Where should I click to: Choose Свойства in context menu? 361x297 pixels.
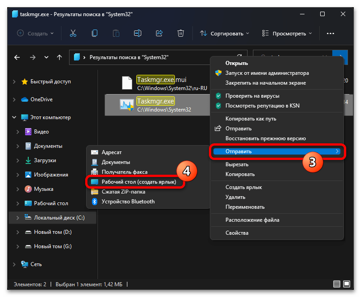[277, 233]
